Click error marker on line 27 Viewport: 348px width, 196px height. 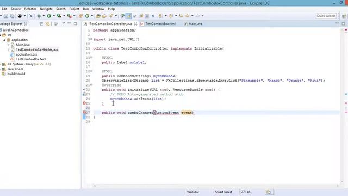(84, 112)
